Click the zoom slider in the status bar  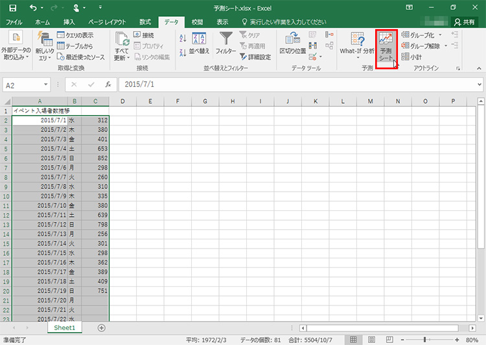(425, 340)
